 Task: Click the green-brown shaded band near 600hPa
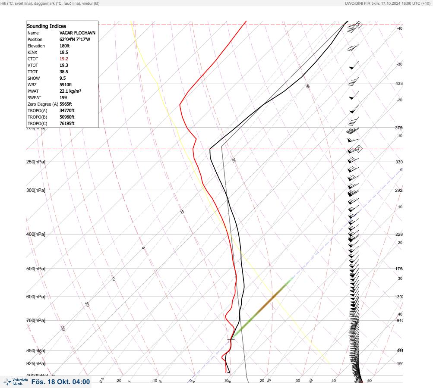pyautogui.click(x=262, y=308)
